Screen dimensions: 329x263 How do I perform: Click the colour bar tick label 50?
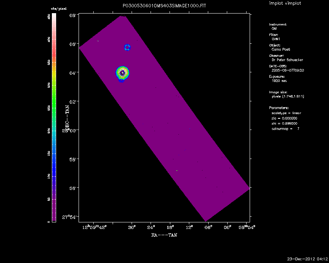point(49,199)
